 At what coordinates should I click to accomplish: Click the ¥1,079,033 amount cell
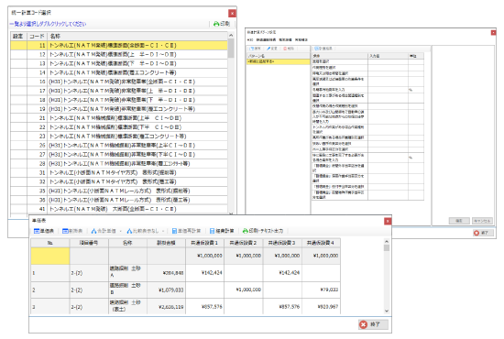[x=166, y=290]
